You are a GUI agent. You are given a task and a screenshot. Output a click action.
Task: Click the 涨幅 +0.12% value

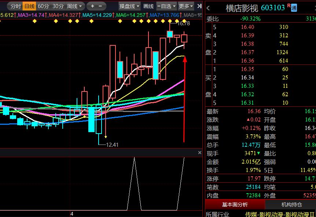(251, 128)
